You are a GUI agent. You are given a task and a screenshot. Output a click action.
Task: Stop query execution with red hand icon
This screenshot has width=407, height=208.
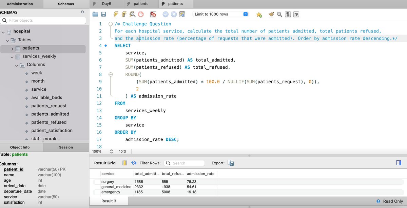pos(141,14)
